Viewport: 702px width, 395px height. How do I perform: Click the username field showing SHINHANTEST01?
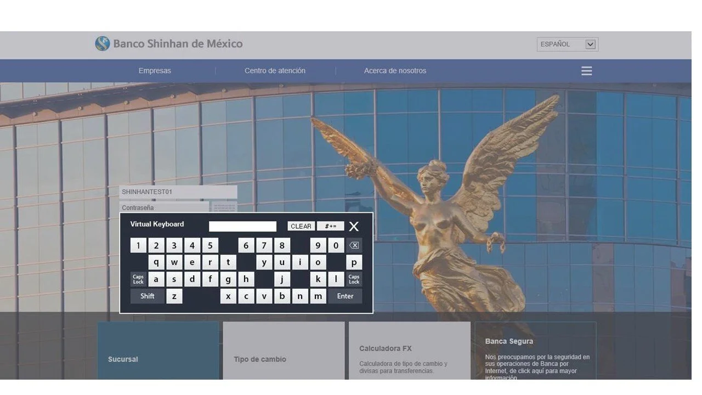pyautogui.click(x=178, y=192)
